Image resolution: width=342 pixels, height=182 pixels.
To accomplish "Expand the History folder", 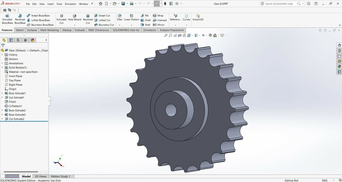I will (x=2, y=55).
